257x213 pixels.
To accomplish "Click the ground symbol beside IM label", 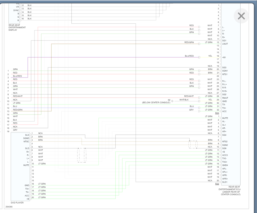I will pos(172,101).
